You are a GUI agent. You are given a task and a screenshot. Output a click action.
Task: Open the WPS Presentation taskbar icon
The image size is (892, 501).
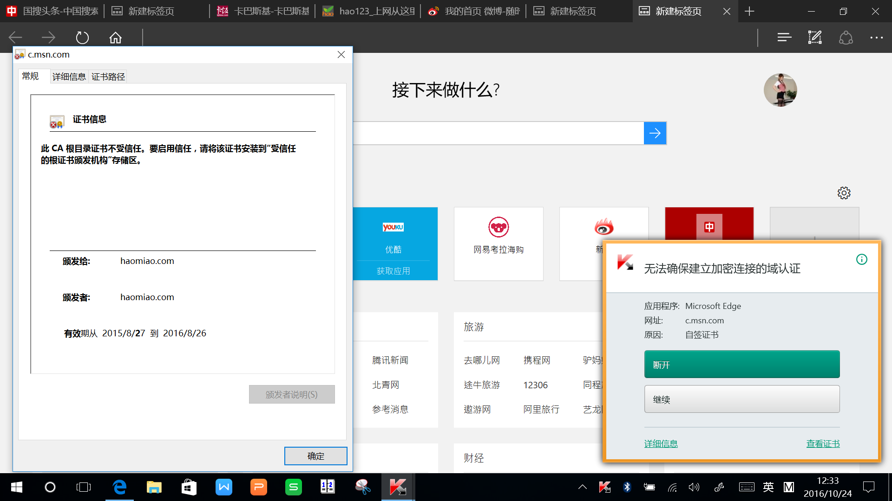(x=259, y=487)
